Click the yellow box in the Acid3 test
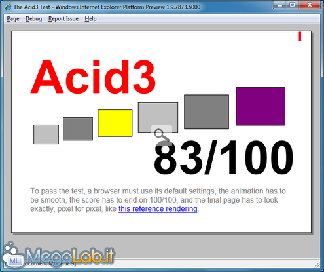The image size is (324, 272). 115,123
